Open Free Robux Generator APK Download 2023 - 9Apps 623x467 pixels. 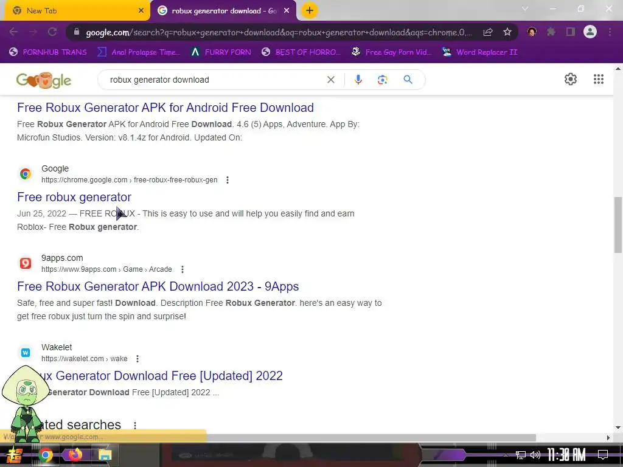click(x=158, y=286)
